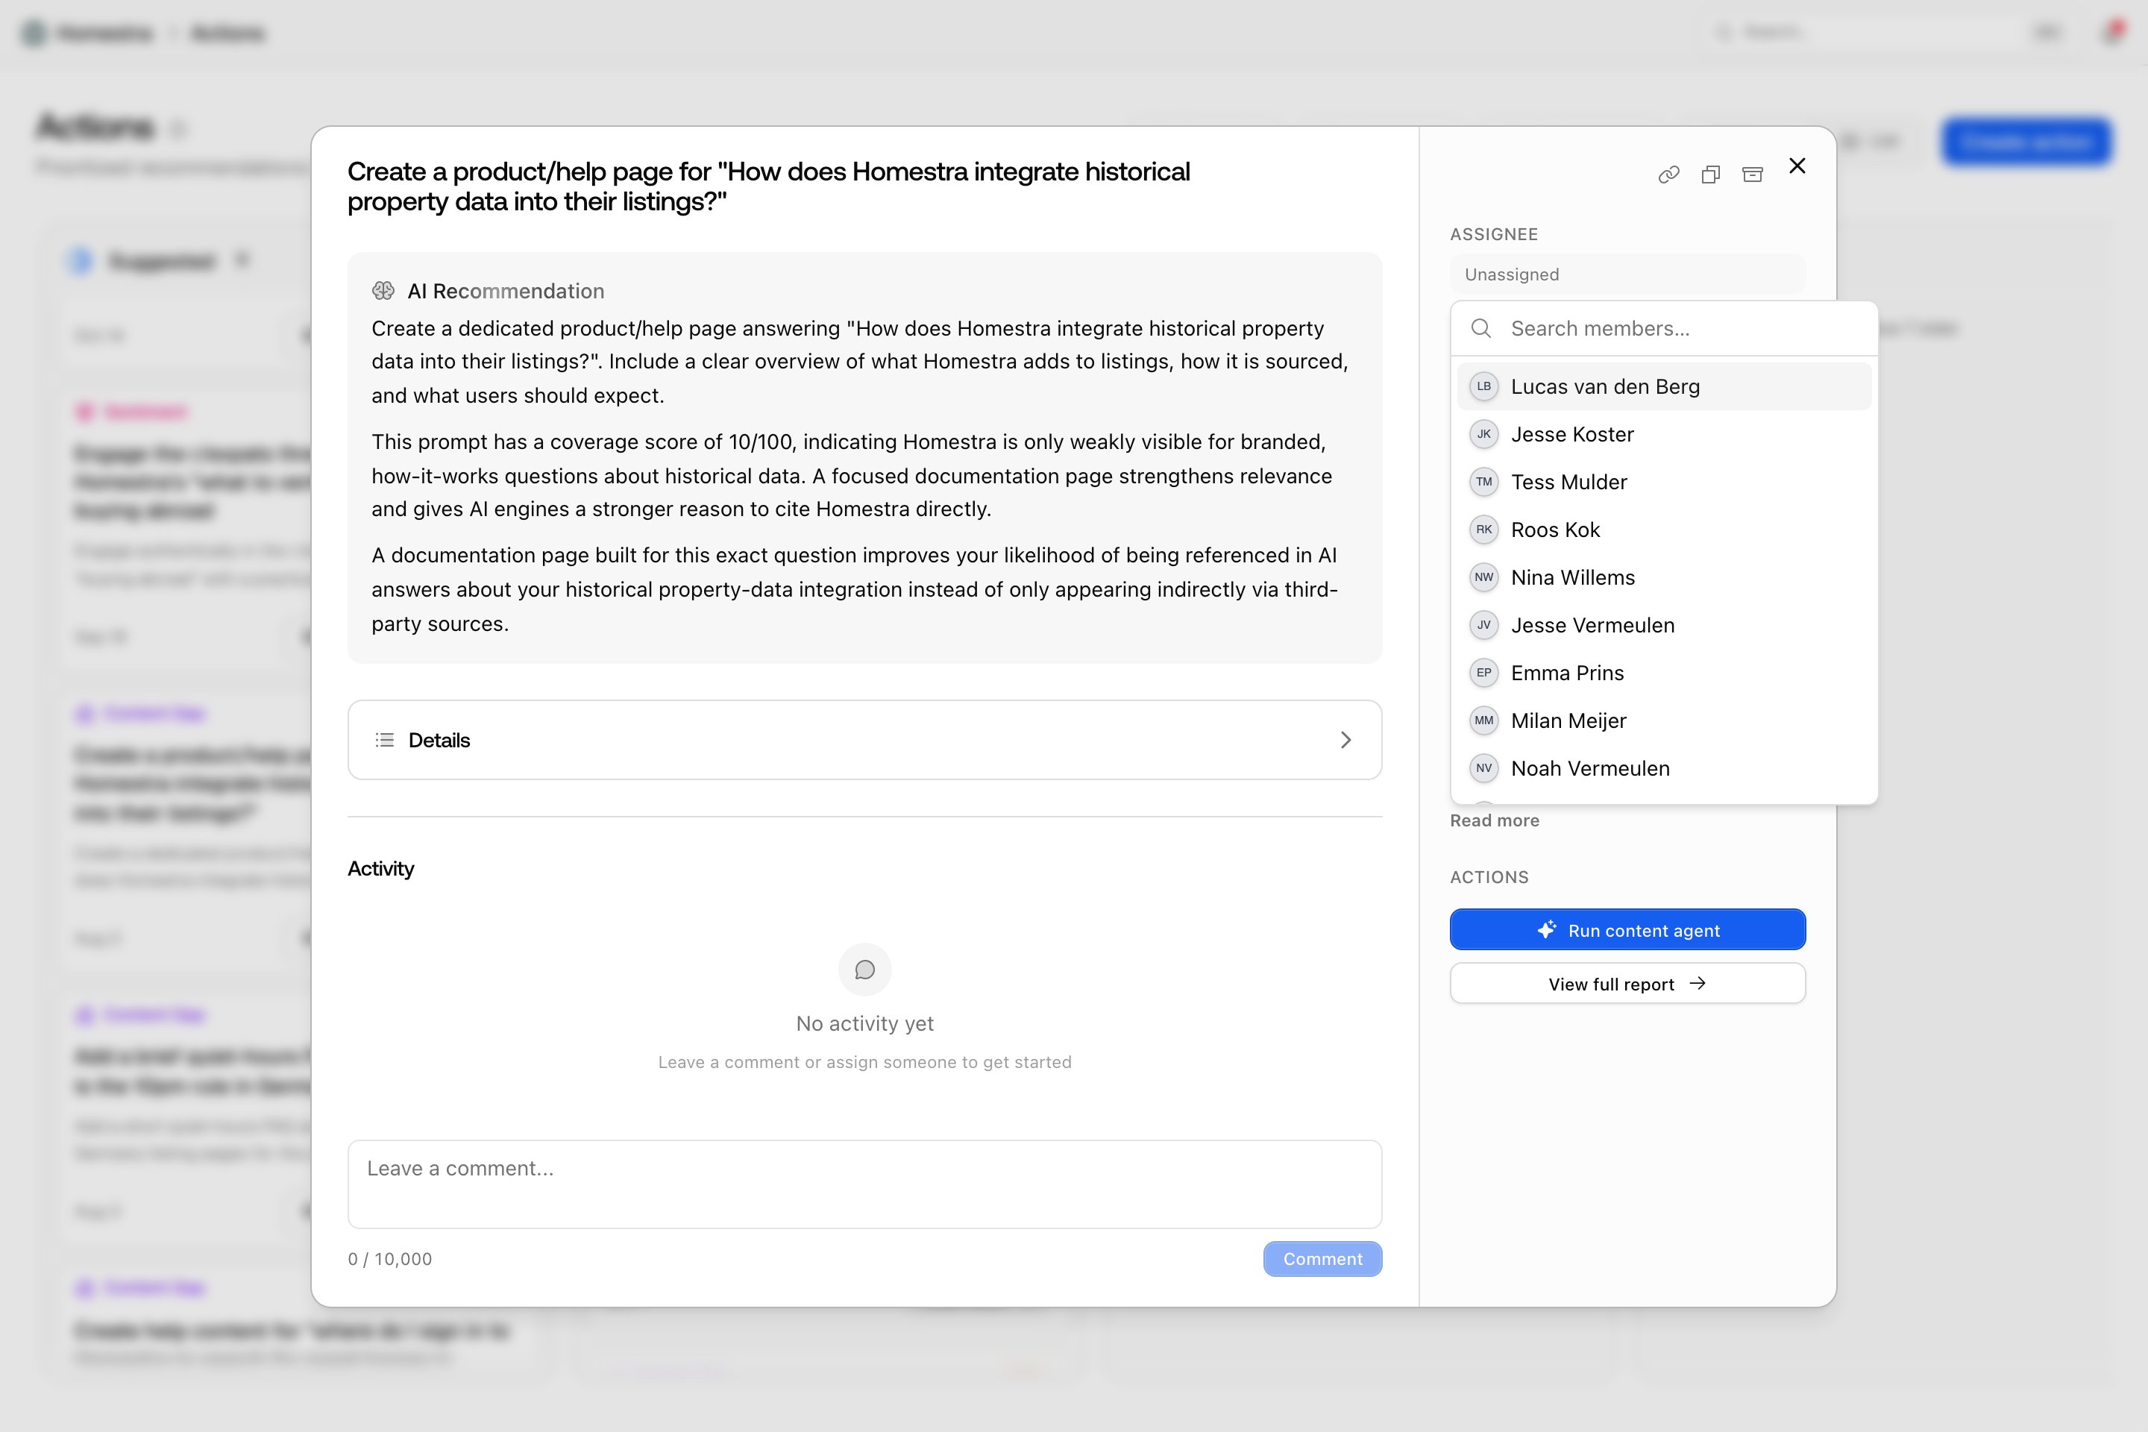Click the AI Recommendation brain icon
This screenshot has width=2148, height=1432.
(x=383, y=290)
